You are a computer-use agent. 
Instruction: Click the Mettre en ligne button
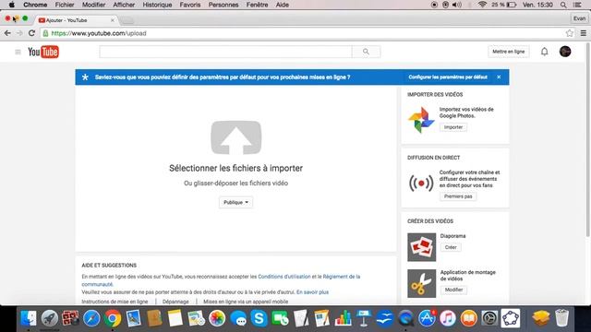click(509, 52)
